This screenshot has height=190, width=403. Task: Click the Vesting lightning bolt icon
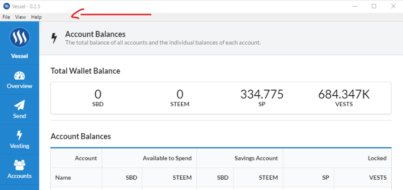[x=20, y=135]
